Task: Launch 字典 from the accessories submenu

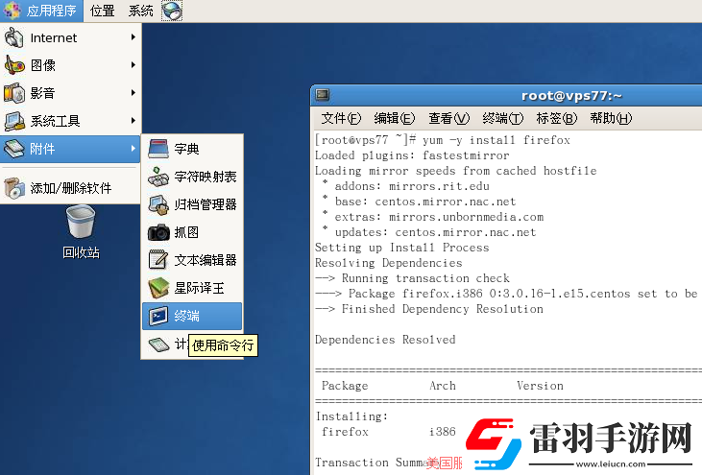Action: click(x=192, y=149)
